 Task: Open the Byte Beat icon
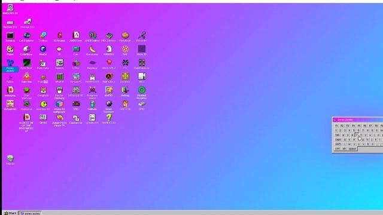pyautogui.click(x=26, y=64)
